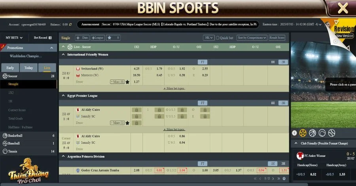Select Straight bet type
This screenshot has width=356, height=186.
(x=13, y=84)
